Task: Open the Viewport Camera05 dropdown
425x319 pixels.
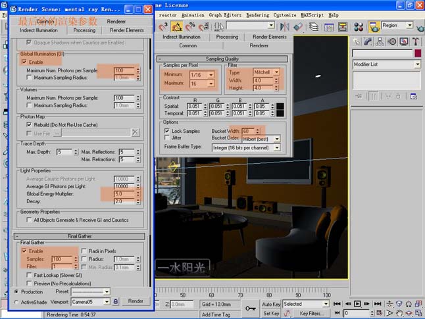Action: point(107,302)
